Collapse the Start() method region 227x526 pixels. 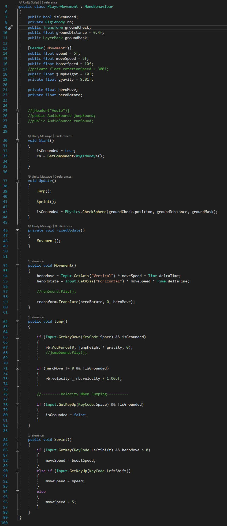click(17, 141)
